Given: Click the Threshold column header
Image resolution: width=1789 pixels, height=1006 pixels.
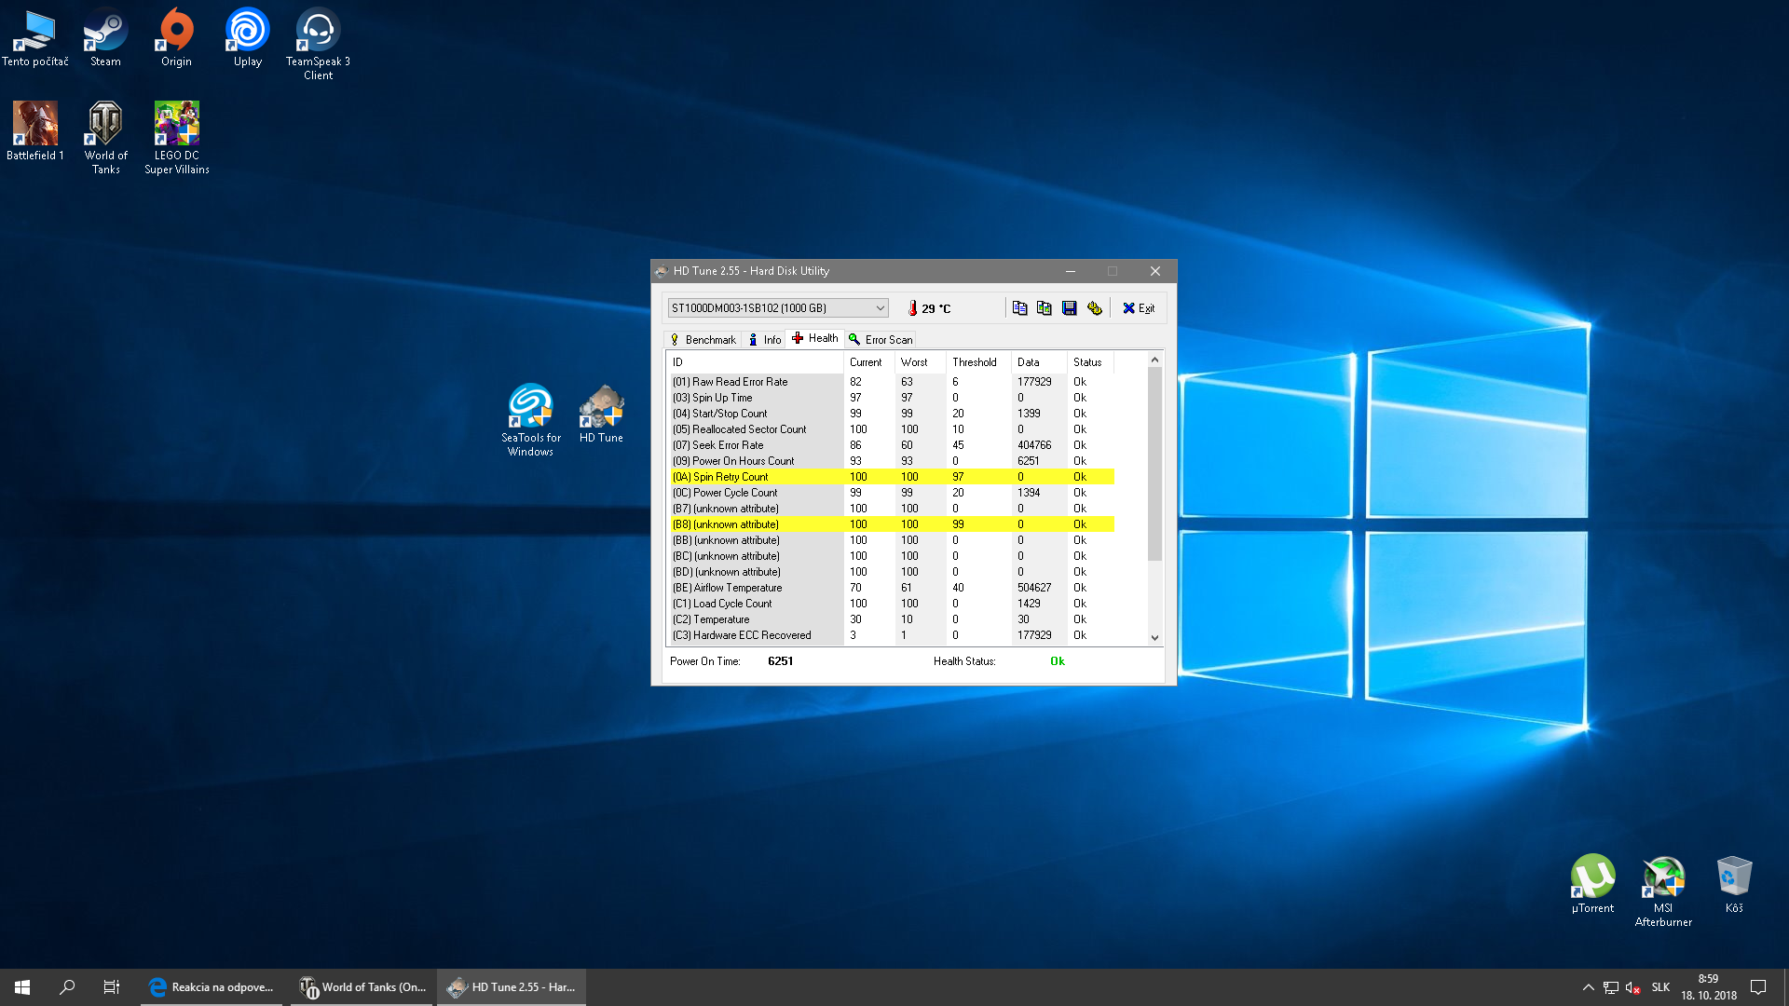Looking at the screenshot, I should click(974, 362).
